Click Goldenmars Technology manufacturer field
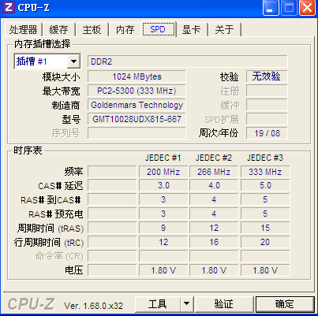Image resolution: width=318 pixels, height=316 pixels. [137, 105]
